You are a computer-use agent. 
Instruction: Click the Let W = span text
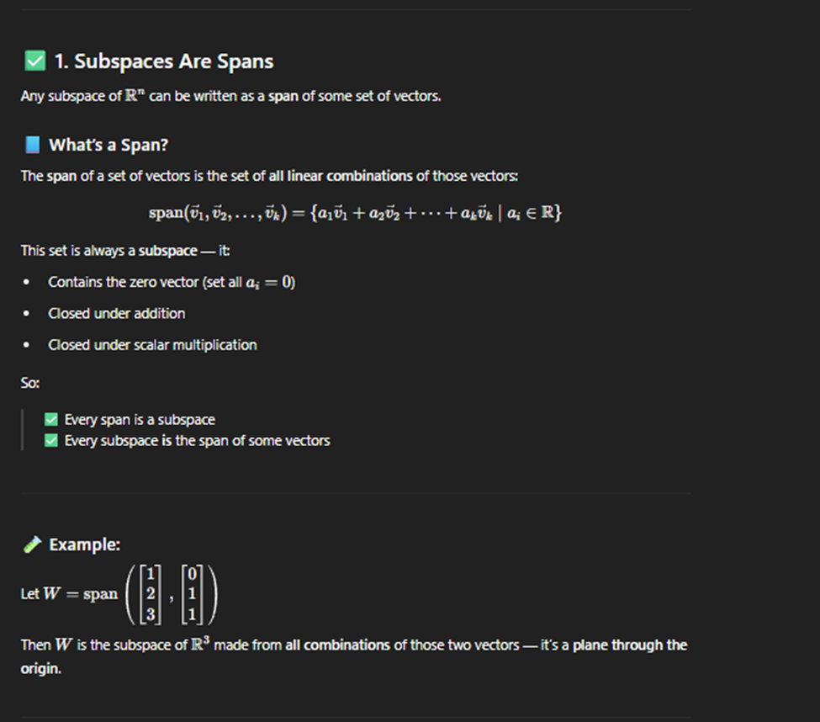[x=69, y=594]
